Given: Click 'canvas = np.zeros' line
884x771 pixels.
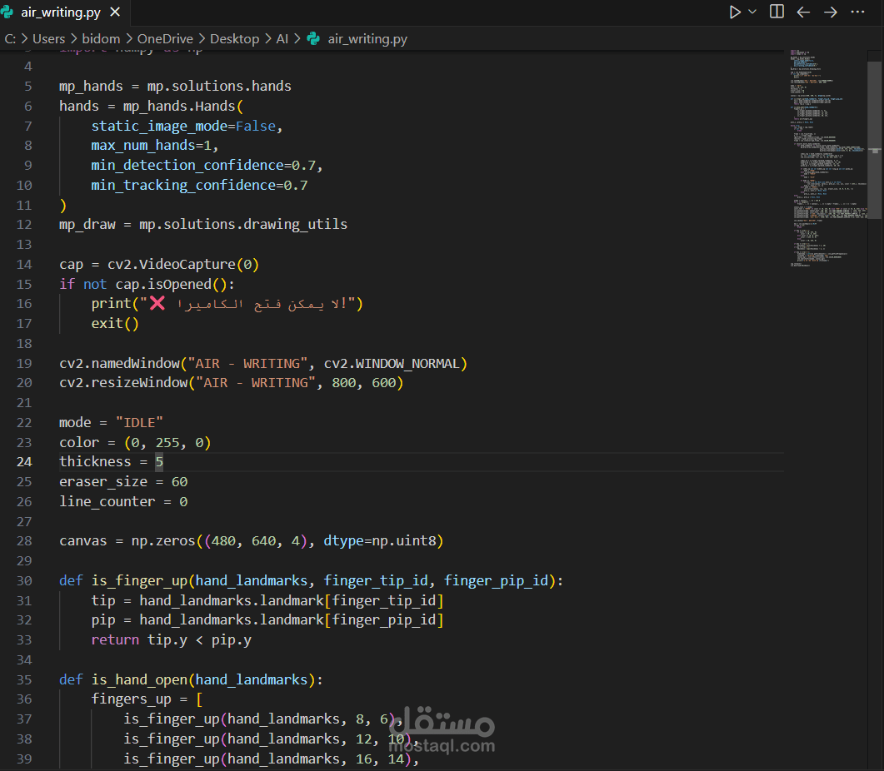Looking at the screenshot, I should (252, 542).
